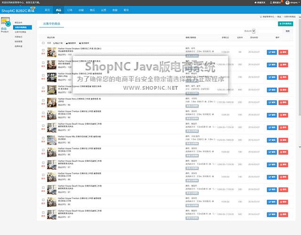The image size is (301, 235).
Task: Delete the Harbor House Bennet product
Action: pos(283,65)
